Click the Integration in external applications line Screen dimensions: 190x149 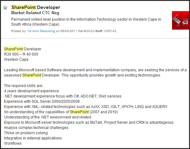(33, 138)
